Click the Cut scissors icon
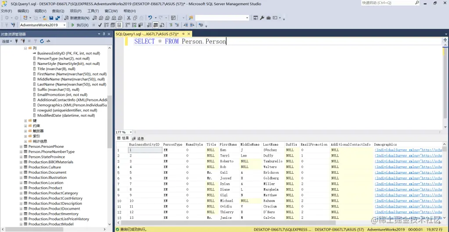The height and width of the screenshot is (232, 449). 129,18
